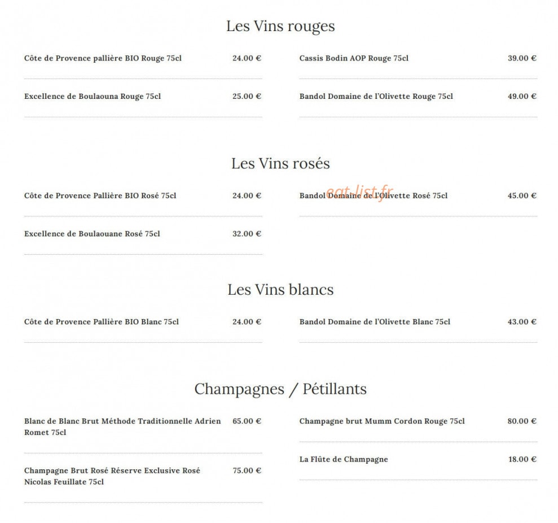Click the 49.00 € price

pos(522,96)
